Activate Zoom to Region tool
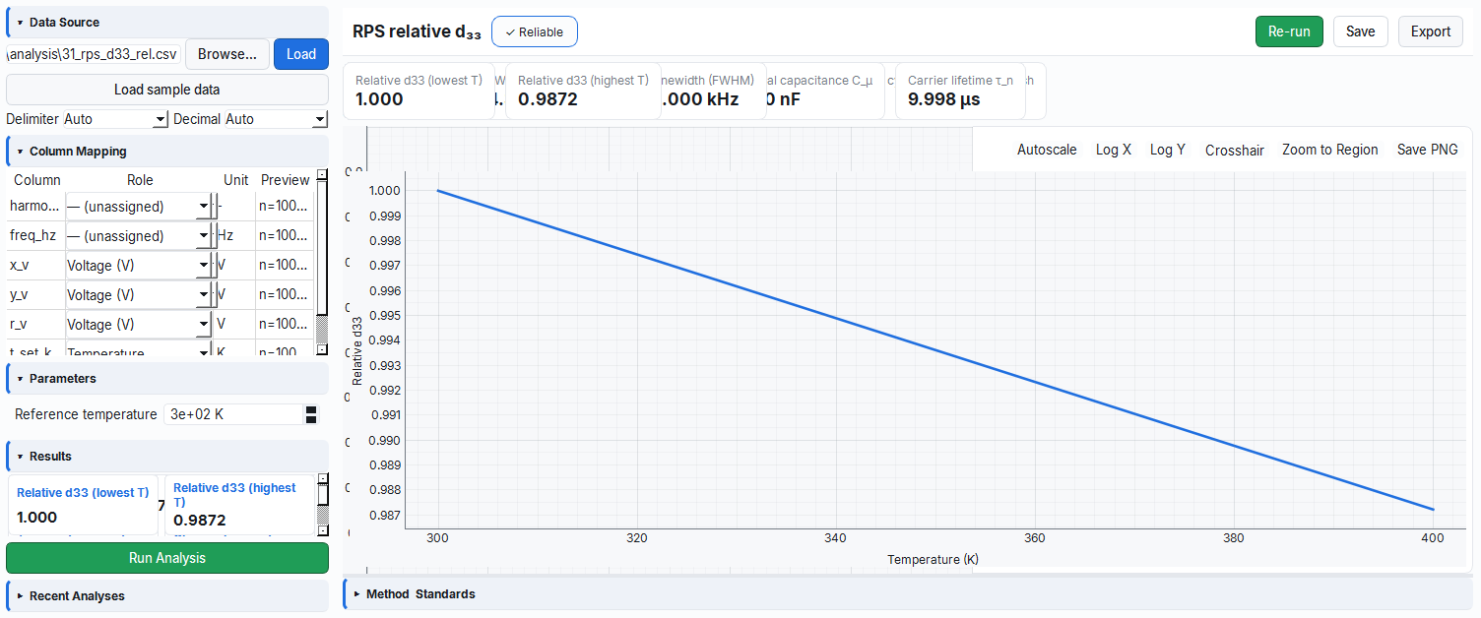 tap(1330, 150)
